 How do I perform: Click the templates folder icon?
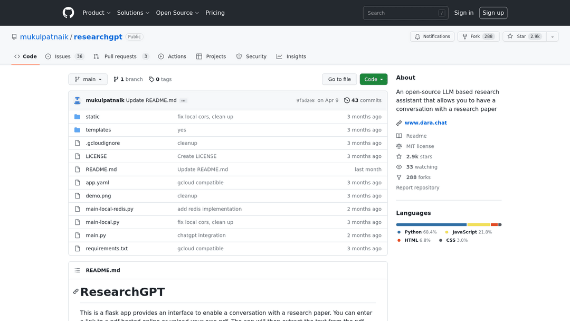click(77, 130)
